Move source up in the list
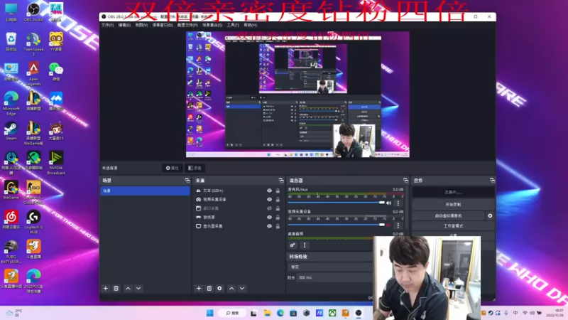The width and height of the screenshot is (568, 320). click(231, 289)
